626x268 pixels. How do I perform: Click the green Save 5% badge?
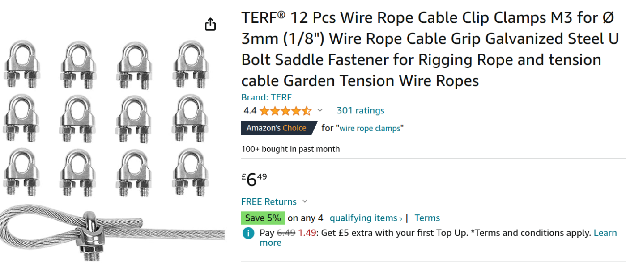[x=263, y=218]
